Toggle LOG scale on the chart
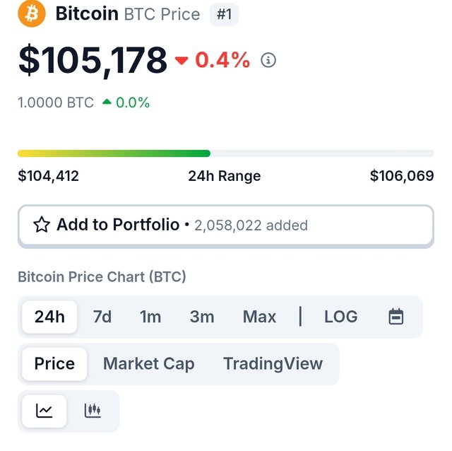The image size is (452, 451). pos(340,317)
